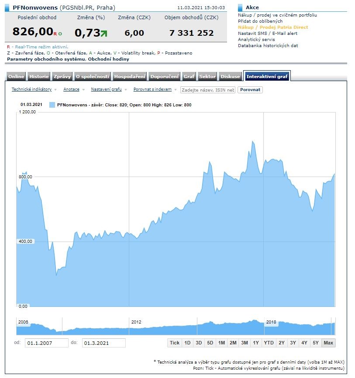This screenshot has height=378, width=355.
Task: Select the 1Y time range button
Action: (x=256, y=343)
